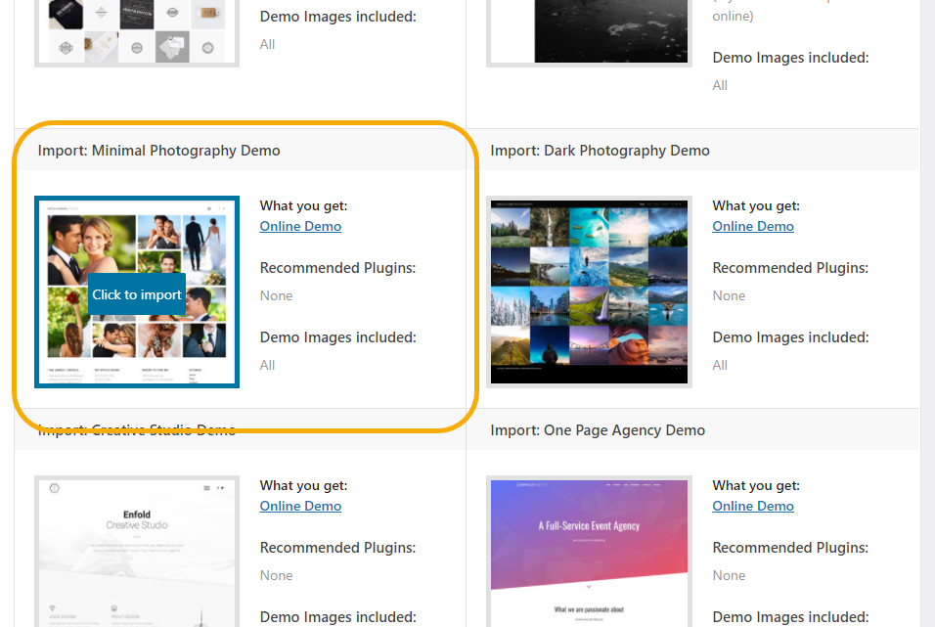Open Online Demo link for Minimal Photography

(x=300, y=226)
